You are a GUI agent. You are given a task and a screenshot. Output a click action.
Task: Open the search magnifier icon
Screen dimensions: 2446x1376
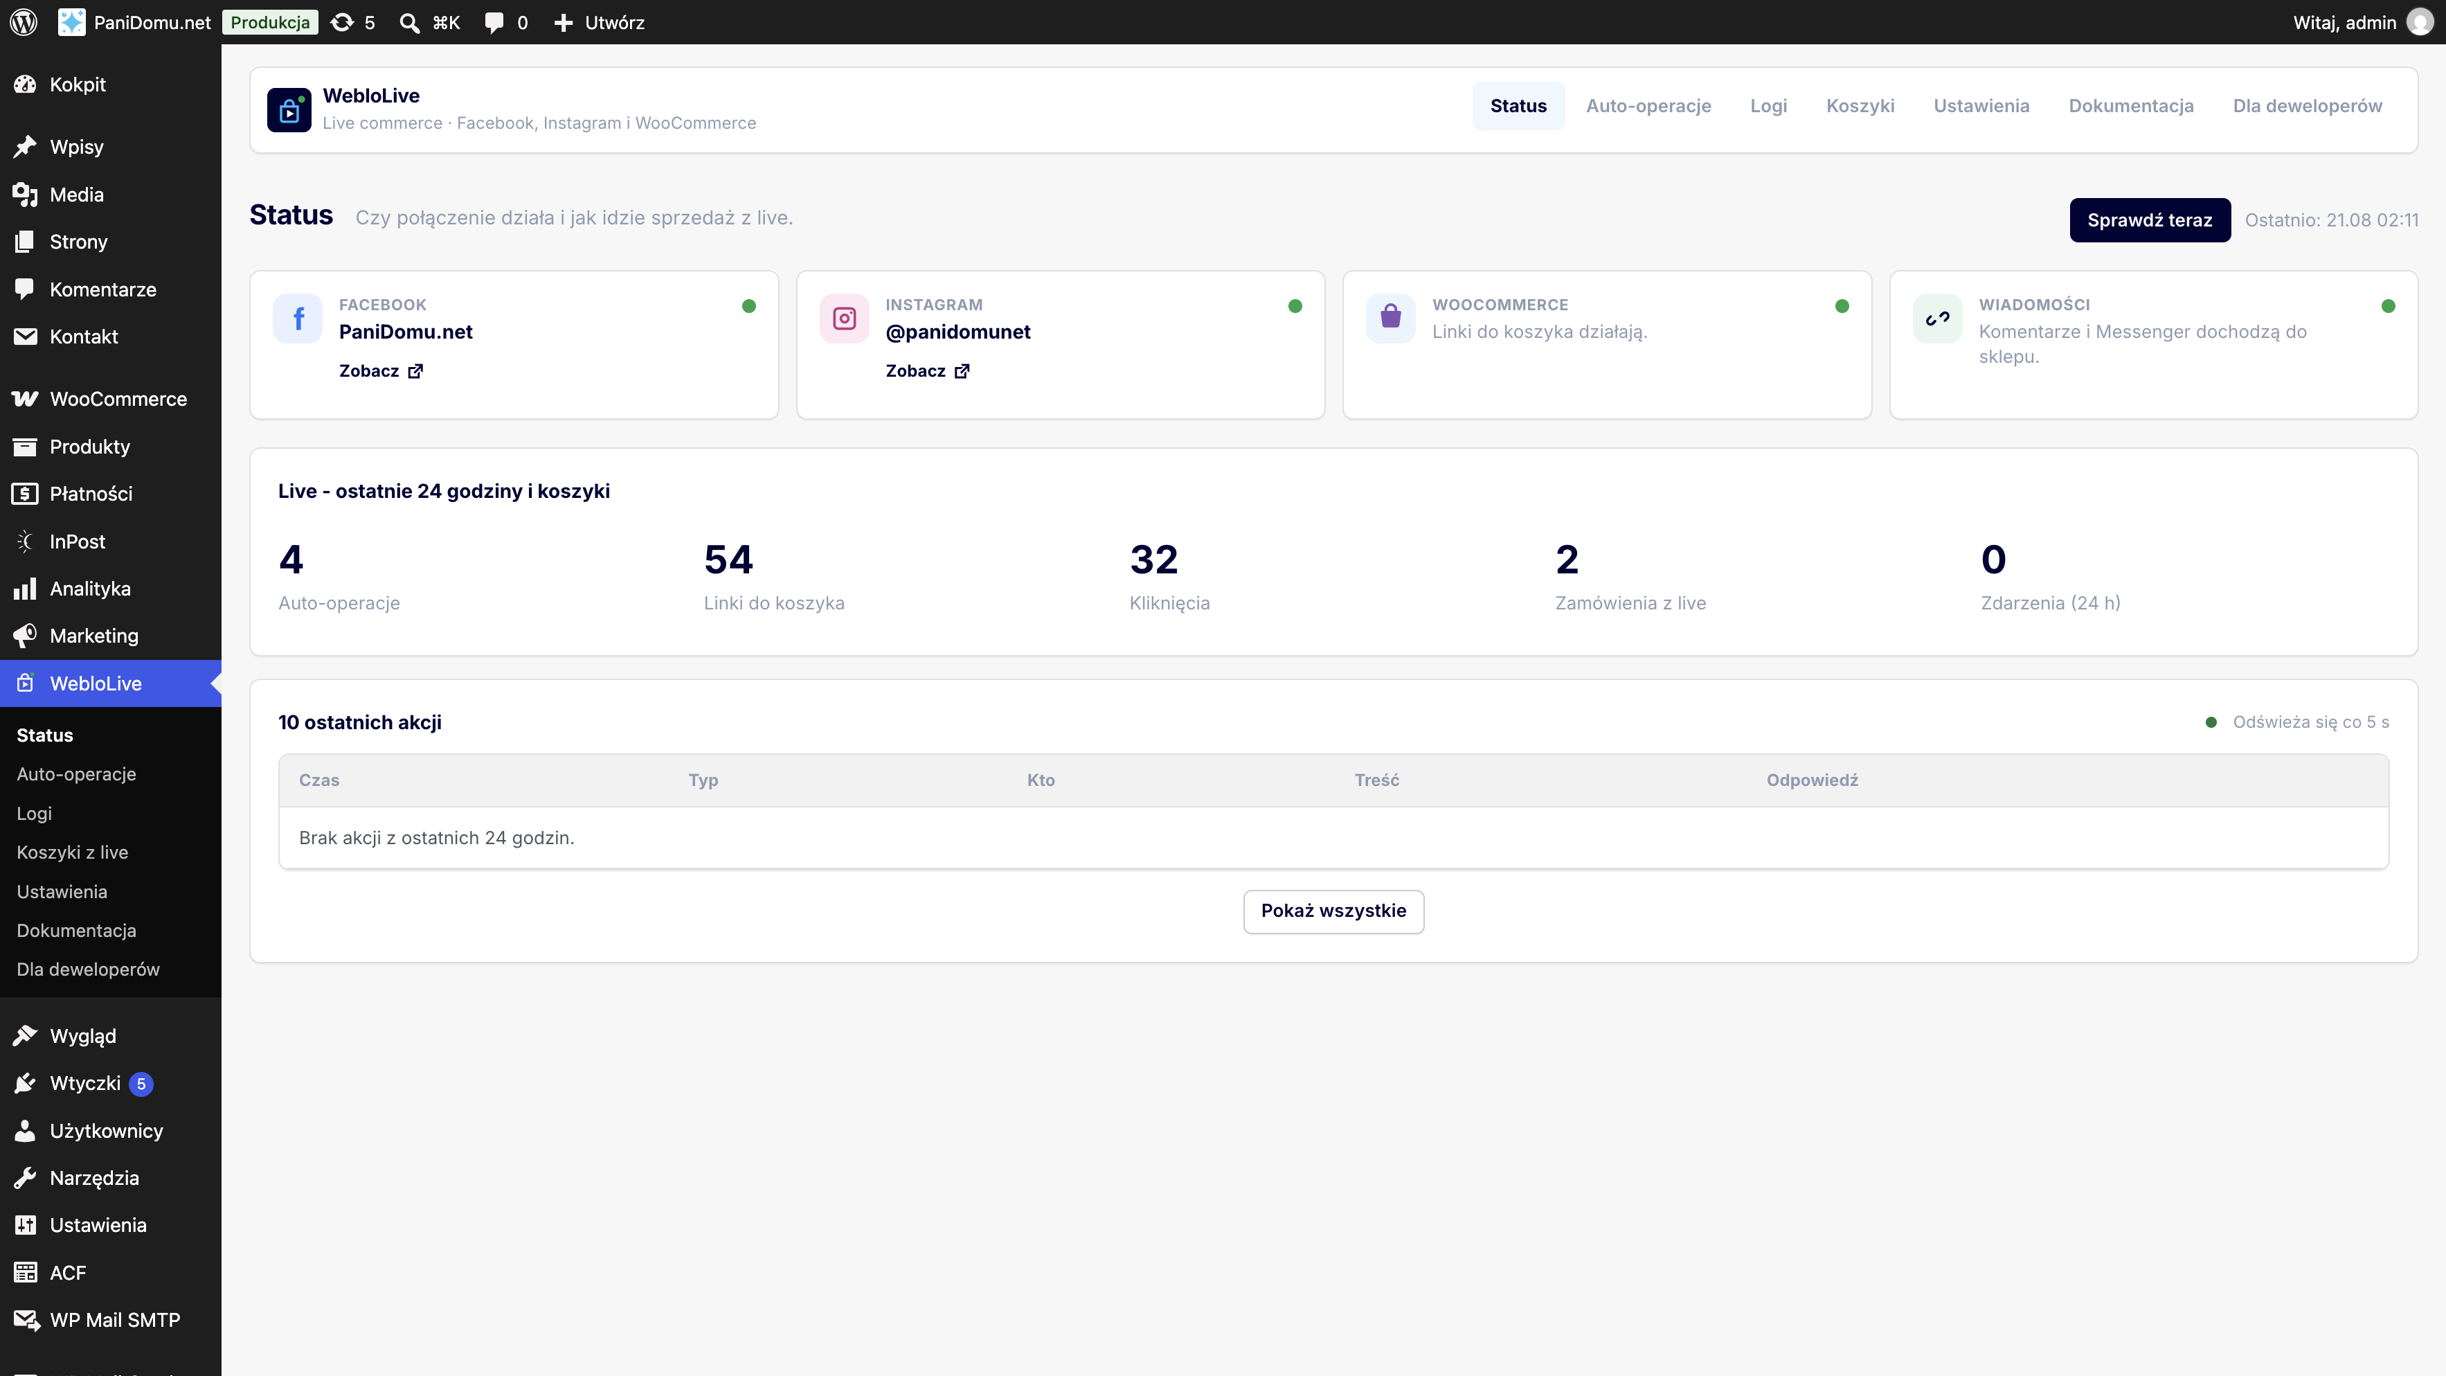[409, 23]
